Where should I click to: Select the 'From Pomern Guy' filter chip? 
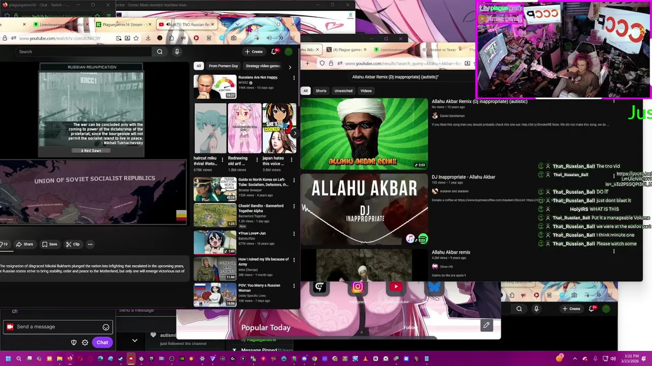223,66
